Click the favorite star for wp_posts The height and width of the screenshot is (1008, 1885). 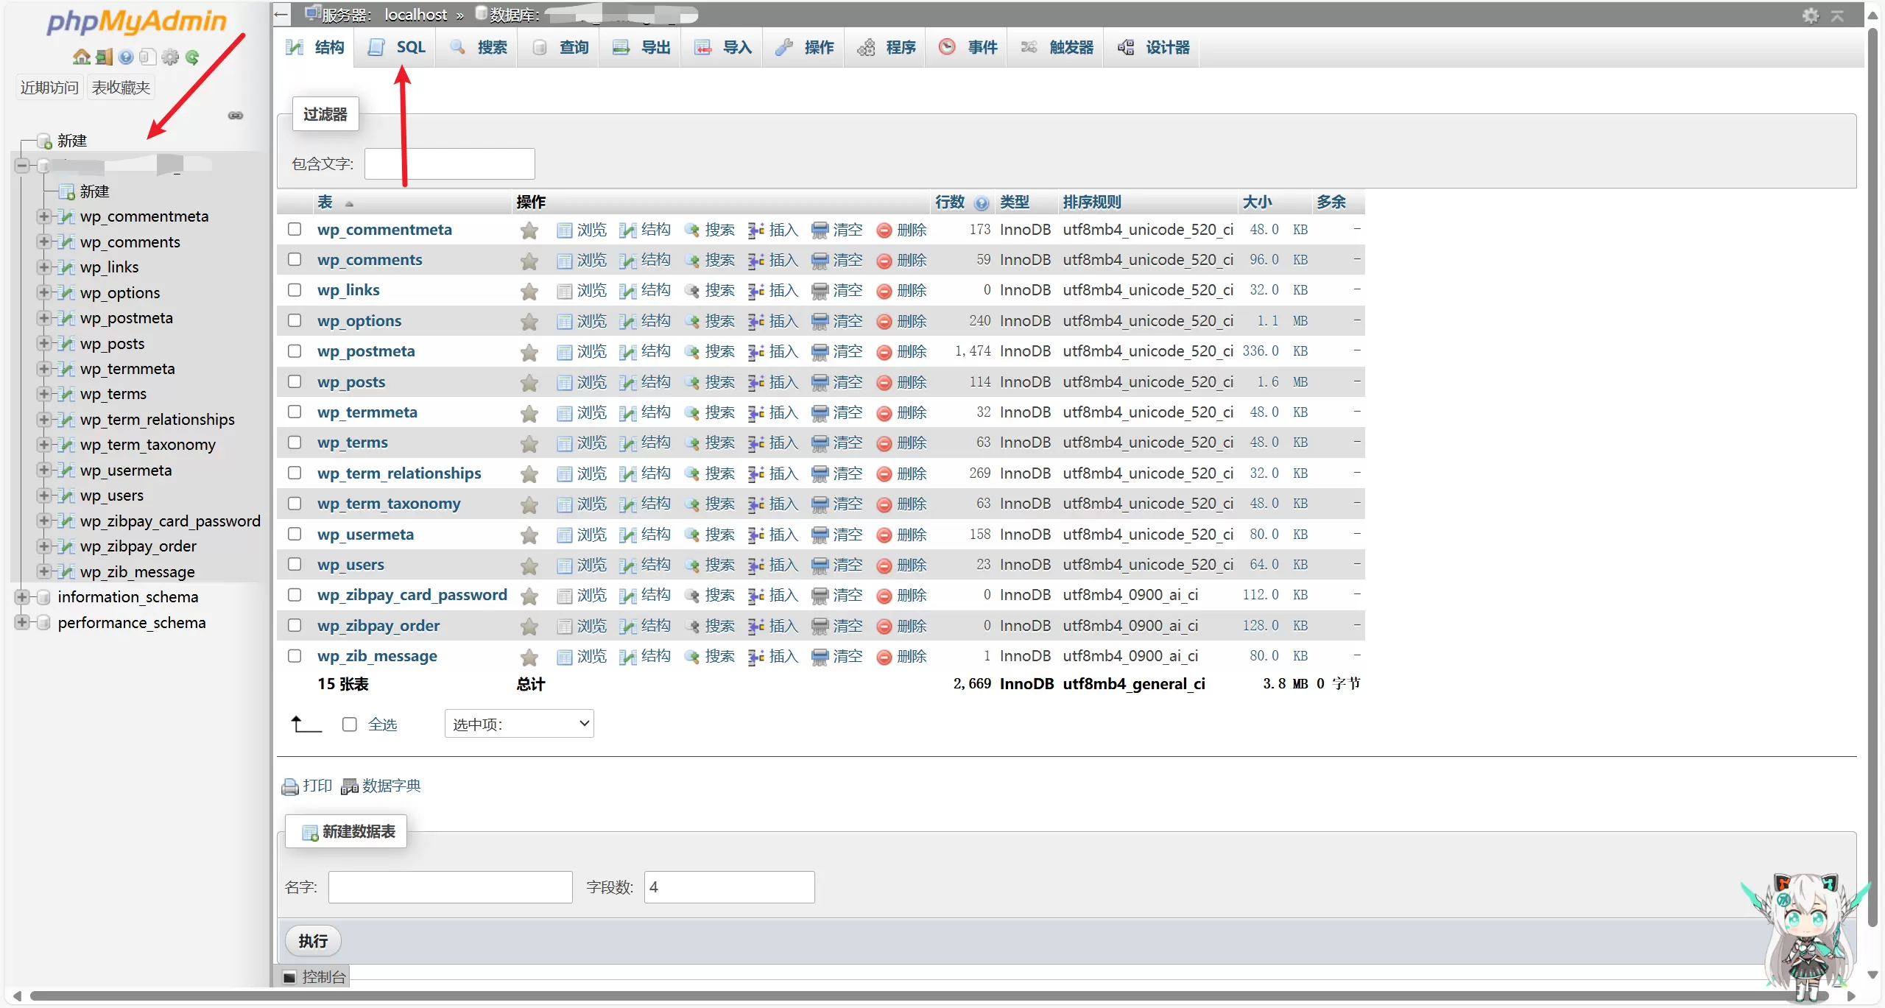point(529,383)
